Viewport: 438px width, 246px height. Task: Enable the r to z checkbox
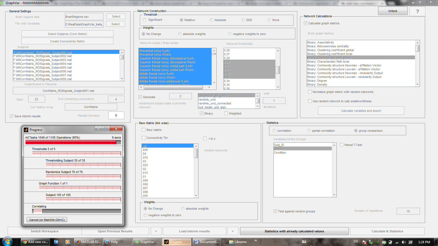[205, 139]
